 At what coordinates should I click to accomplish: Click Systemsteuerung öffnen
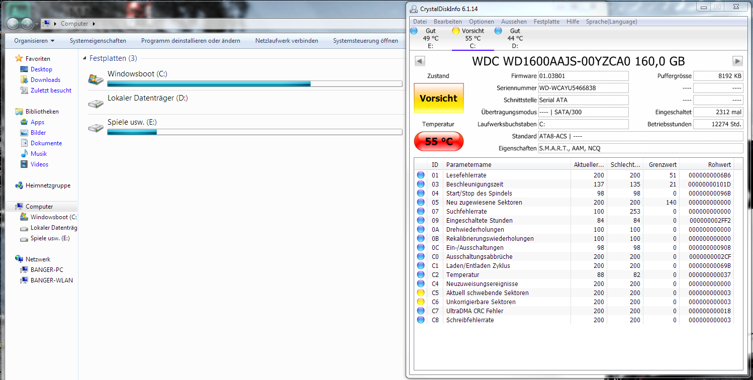click(365, 41)
